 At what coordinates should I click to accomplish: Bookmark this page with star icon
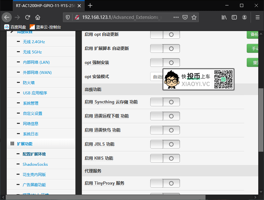pos(194,17)
